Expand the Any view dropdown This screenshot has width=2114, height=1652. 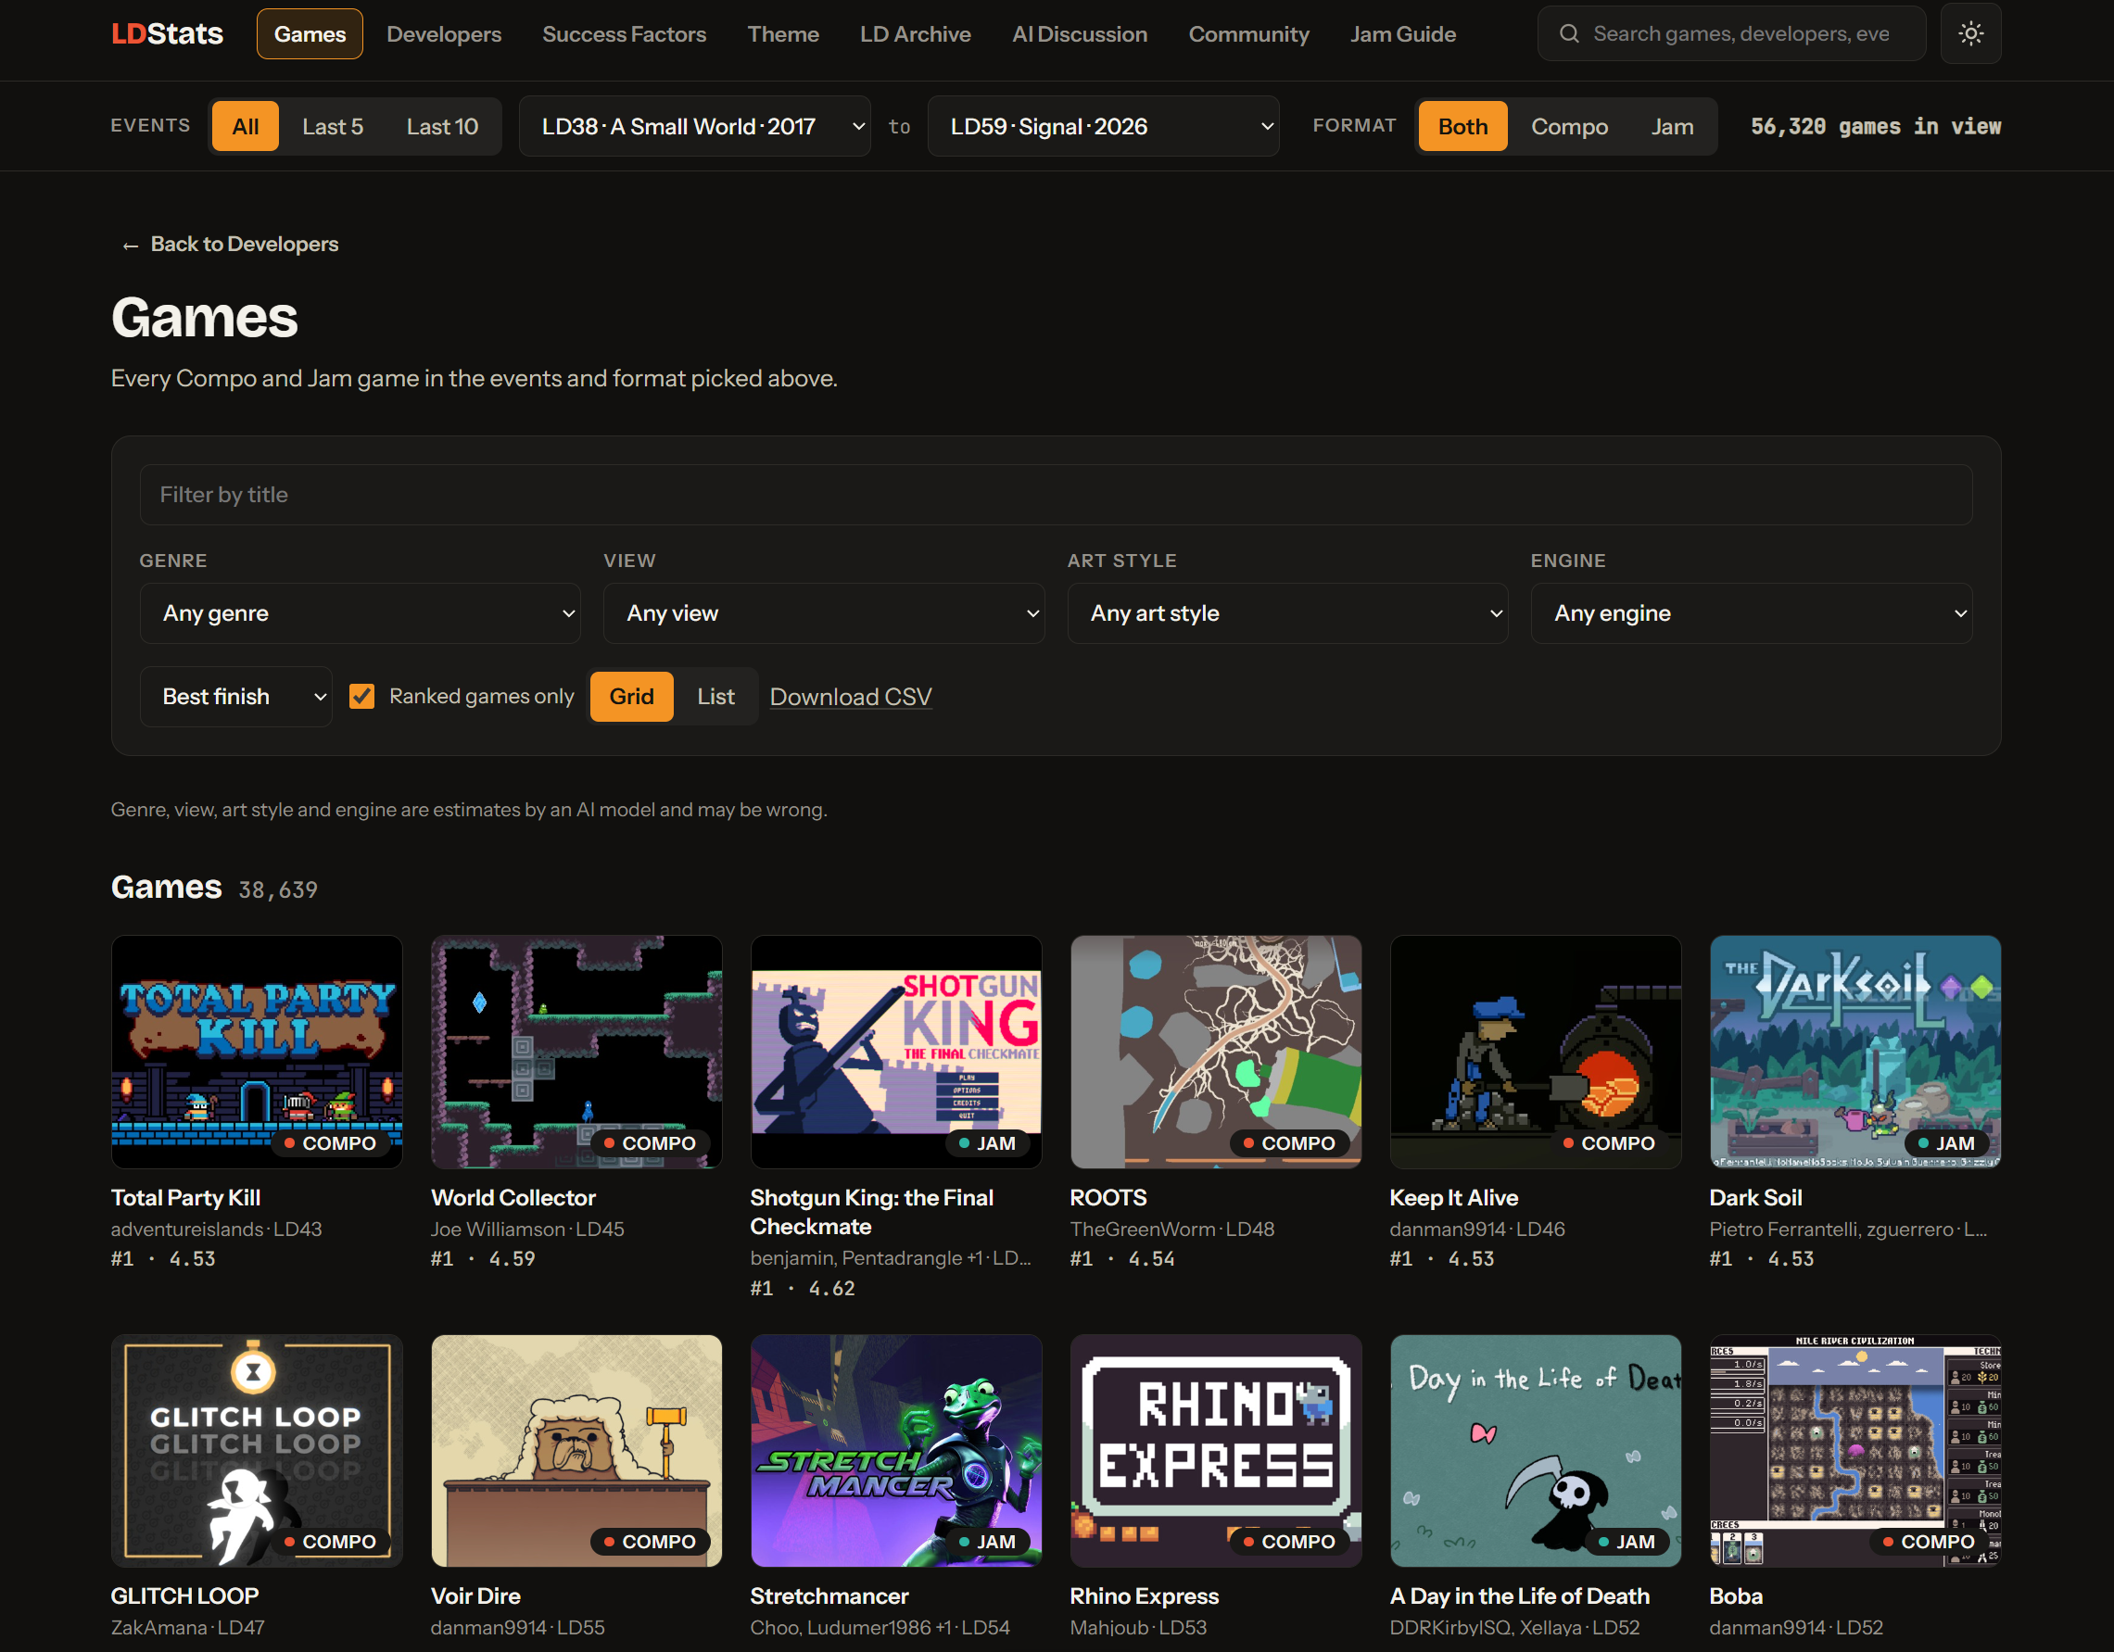pyautogui.click(x=824, y=612)
